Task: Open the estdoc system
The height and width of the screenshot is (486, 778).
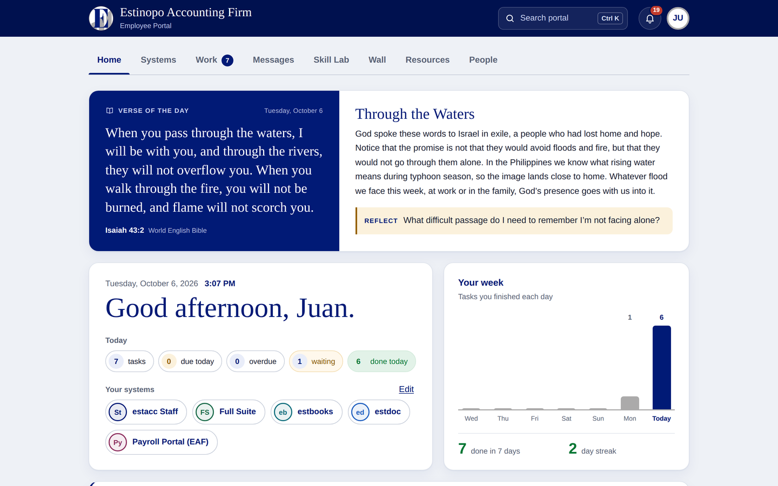Action: click(379, 412)
